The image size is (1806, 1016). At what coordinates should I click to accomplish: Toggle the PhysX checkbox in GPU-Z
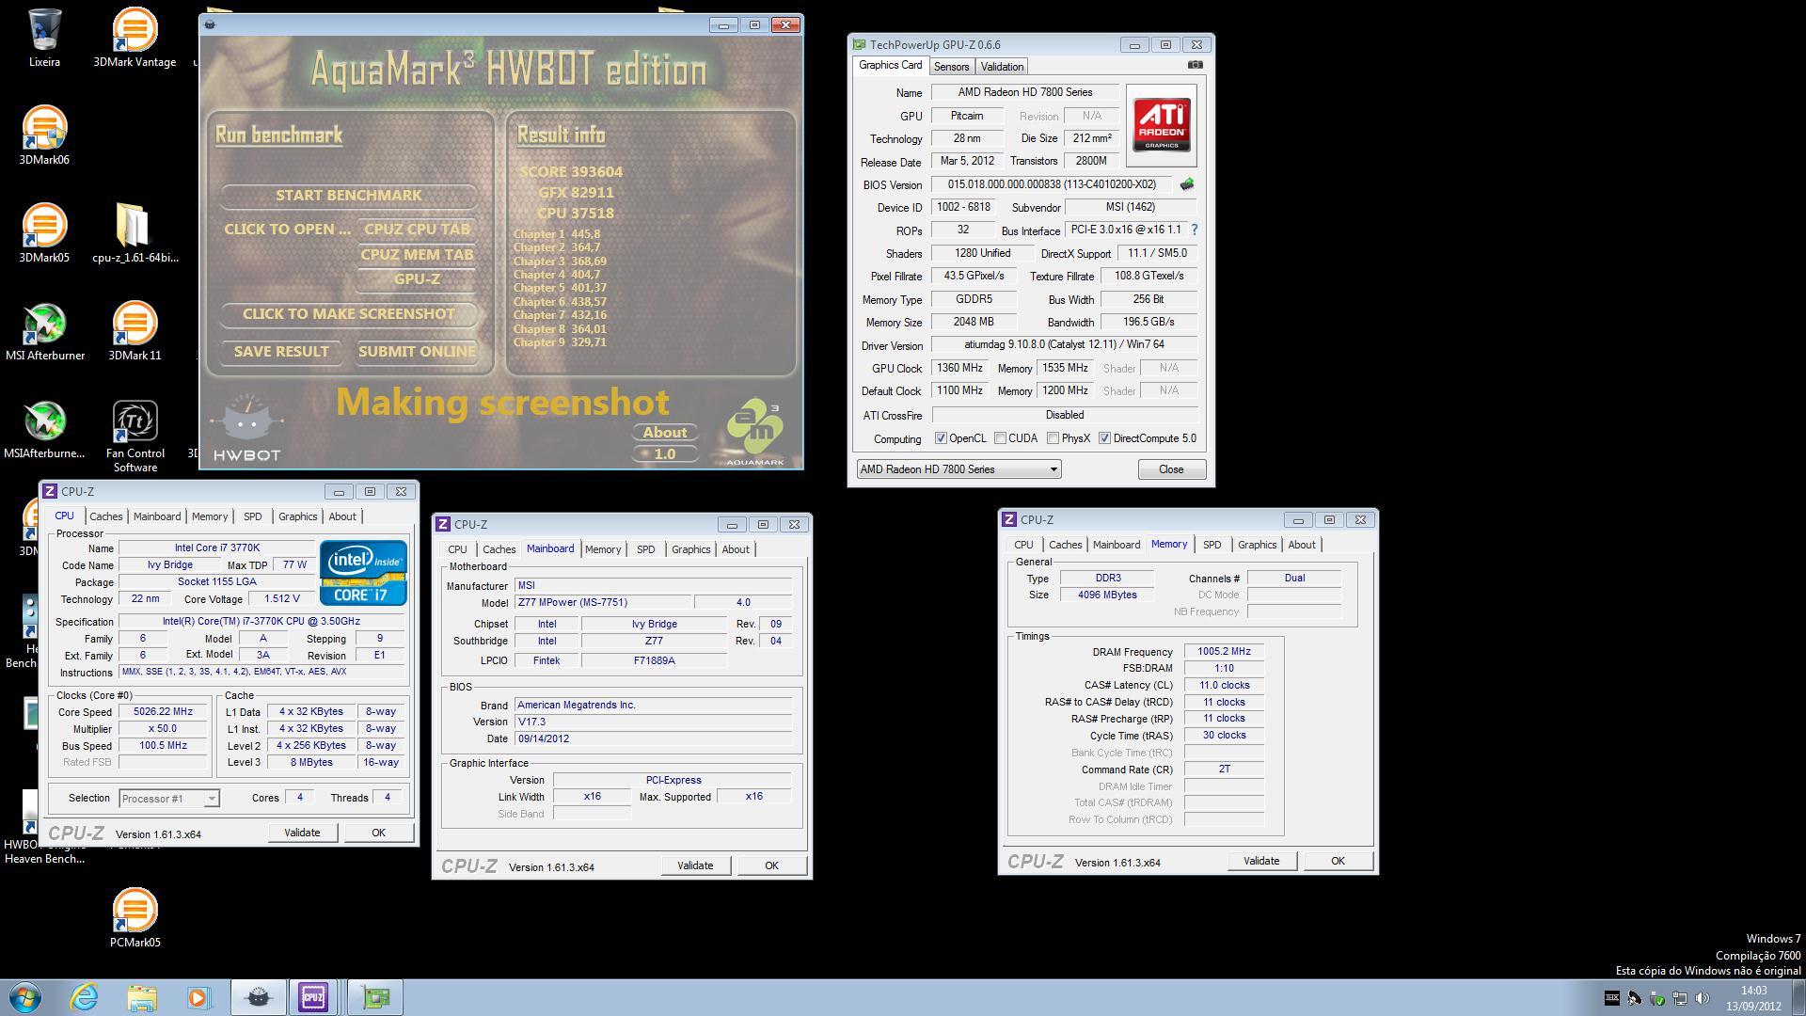(x=1053, y=438)
